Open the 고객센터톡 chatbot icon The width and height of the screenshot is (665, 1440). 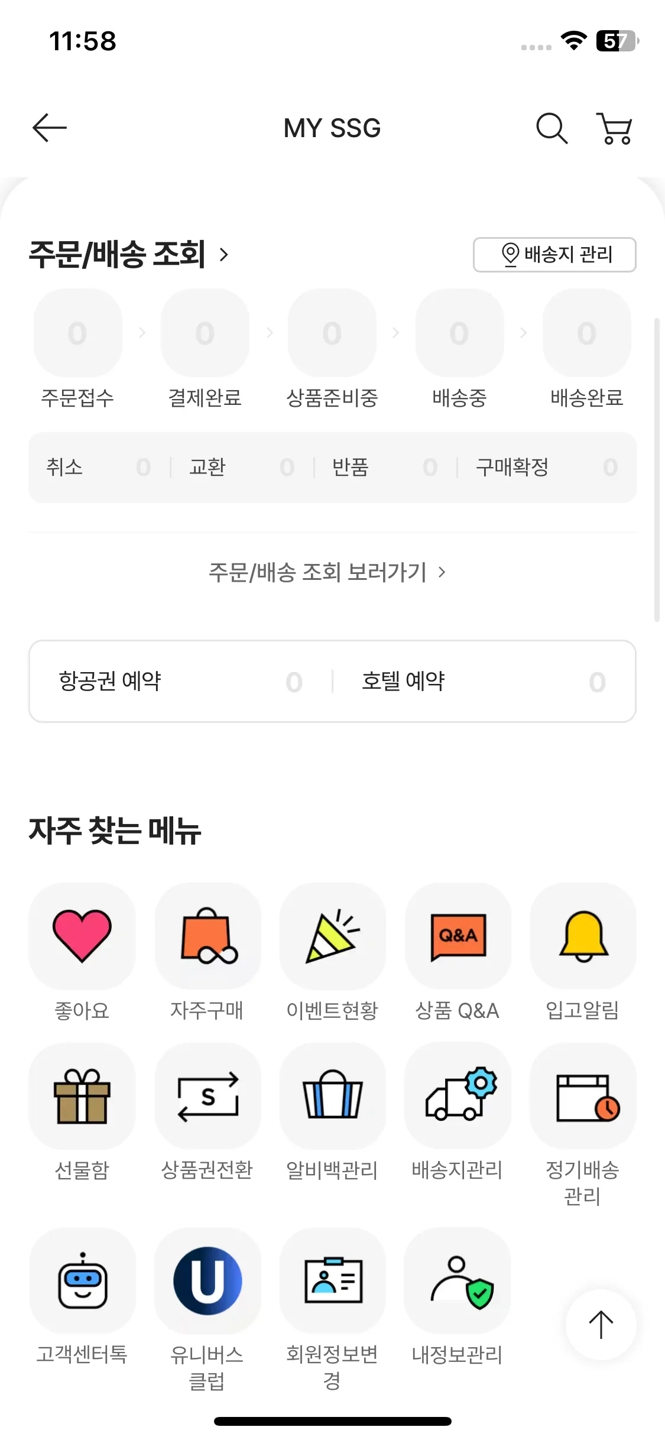point(82,1280)
